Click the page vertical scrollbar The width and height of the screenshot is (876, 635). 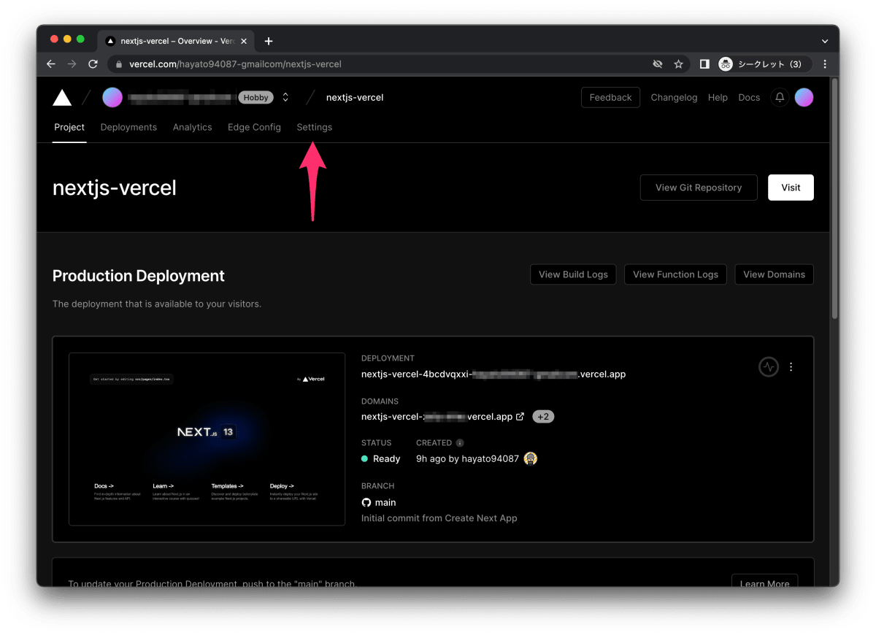(834, 197)
